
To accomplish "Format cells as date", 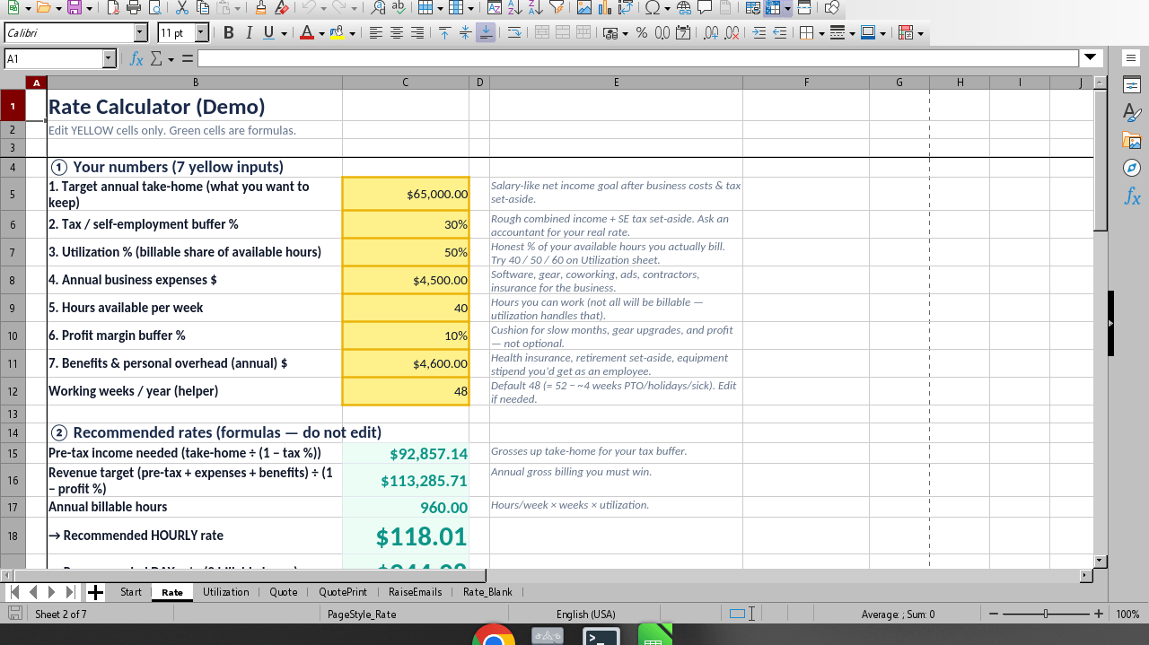I will (x=681, y=33).
